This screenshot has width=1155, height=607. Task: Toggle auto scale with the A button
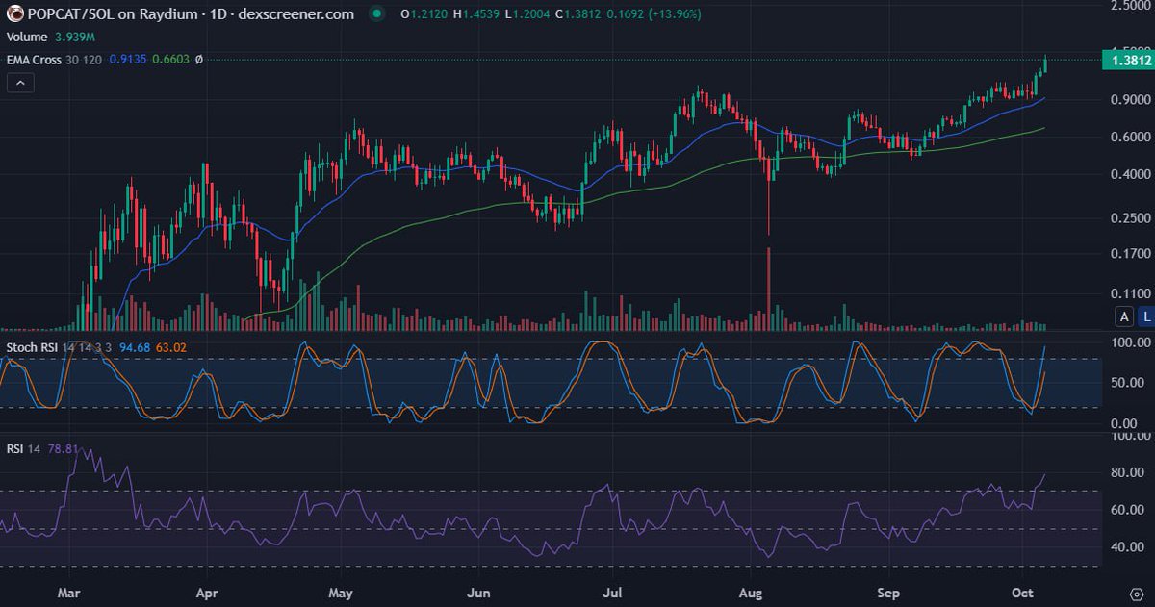(x=1124, y=316)
